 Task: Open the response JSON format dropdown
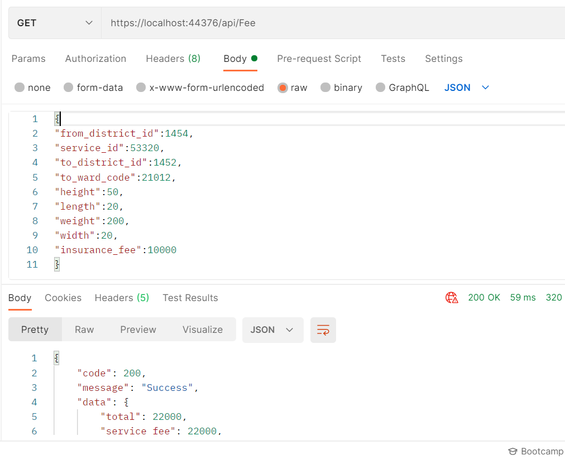click(x=273, y=330)
